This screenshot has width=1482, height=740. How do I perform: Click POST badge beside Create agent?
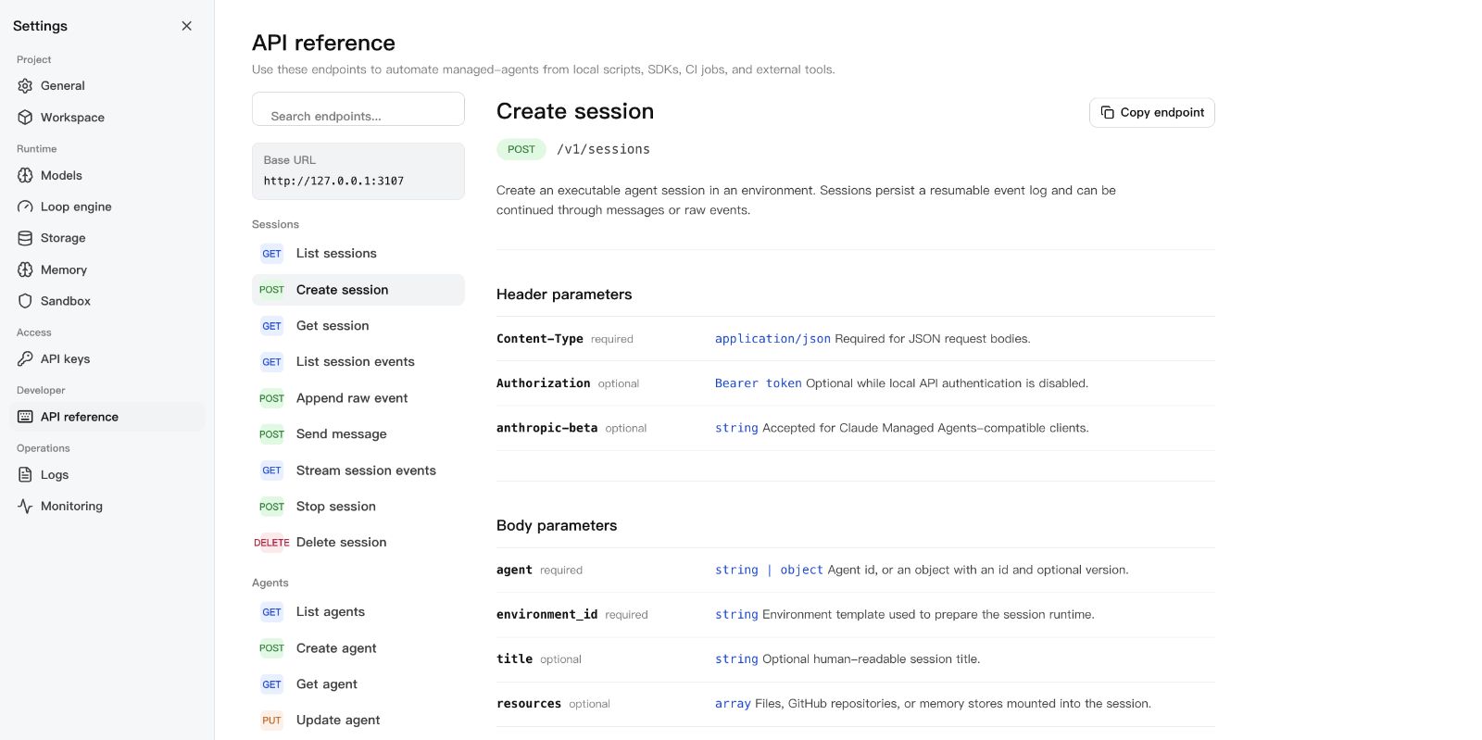pos(271,648)
